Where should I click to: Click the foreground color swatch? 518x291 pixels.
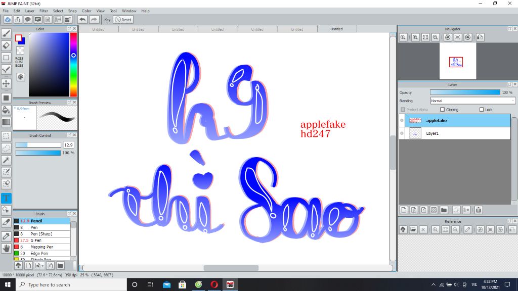click(x=19, y=38)
